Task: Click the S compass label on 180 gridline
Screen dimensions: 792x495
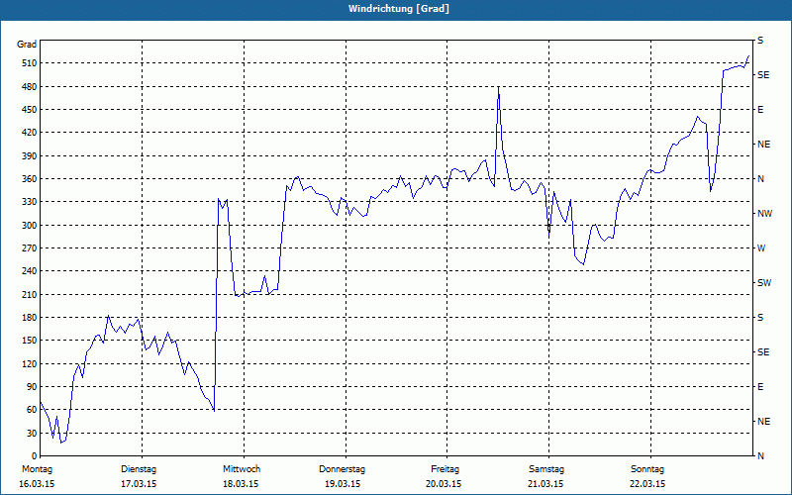Action: (760, 318)
